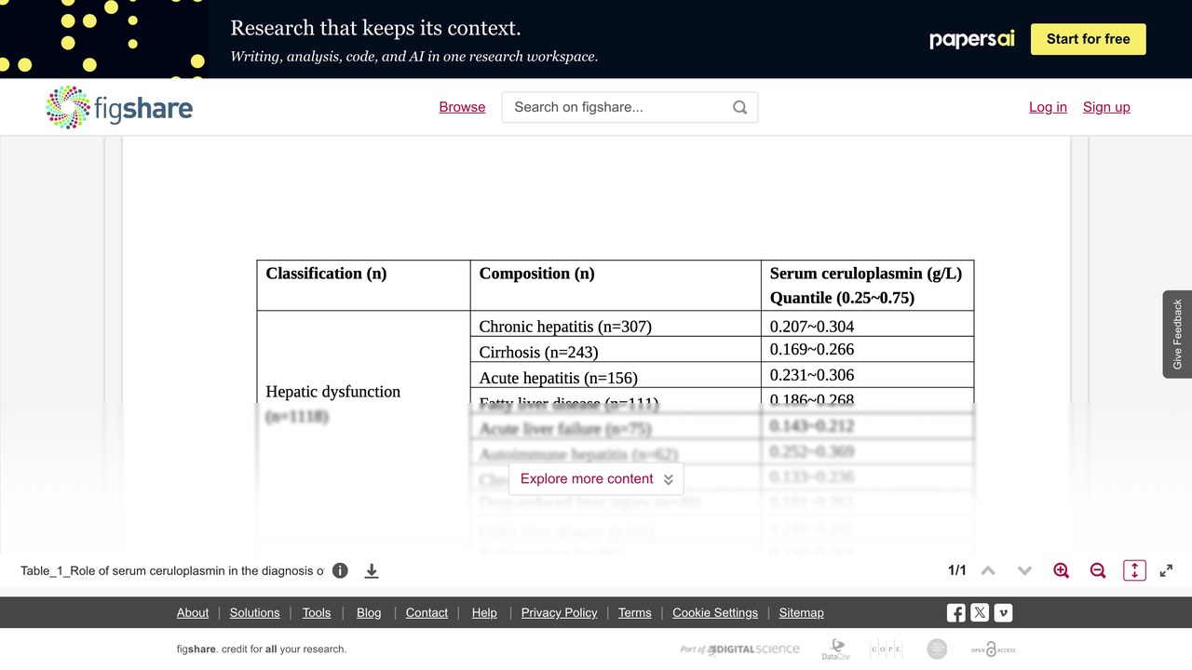Open Contact footer link
1192x670 pixels.
pyautogui.click(x=427, y=612)
